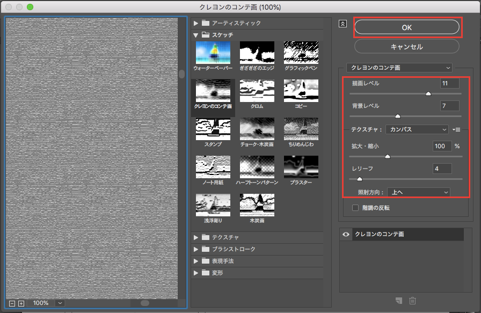This screenshot has width=481, height=313.
Task: Hide the クレヨンのコンテ画 effect layer eye
Action: point(346,235)
